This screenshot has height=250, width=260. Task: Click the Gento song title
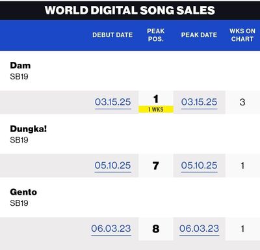click(x=23, y=192)
